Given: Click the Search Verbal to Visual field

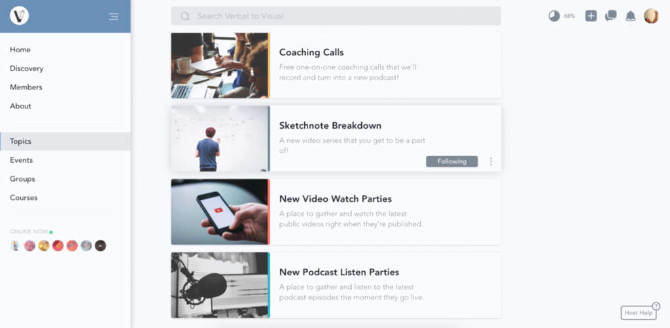Looking at the screenshot, I should point(336,16).
